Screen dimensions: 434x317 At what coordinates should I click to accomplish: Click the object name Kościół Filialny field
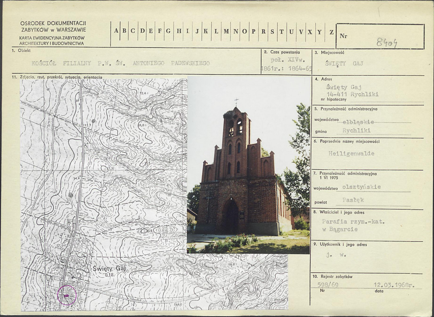[x=121, y=63]
